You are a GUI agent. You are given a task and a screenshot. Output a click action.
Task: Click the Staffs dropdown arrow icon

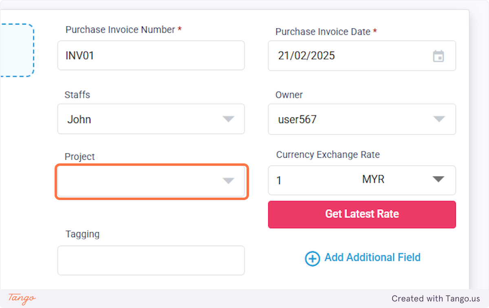pyautogui.click(x=228, y=119)
